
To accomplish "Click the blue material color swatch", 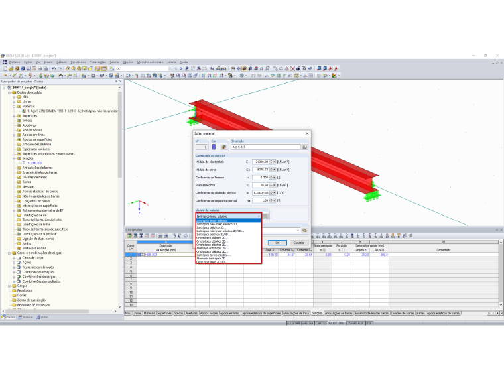I will [214, 147].
